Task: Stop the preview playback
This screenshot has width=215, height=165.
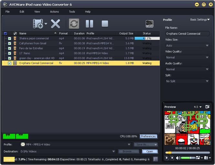Action: coord(172,158)
